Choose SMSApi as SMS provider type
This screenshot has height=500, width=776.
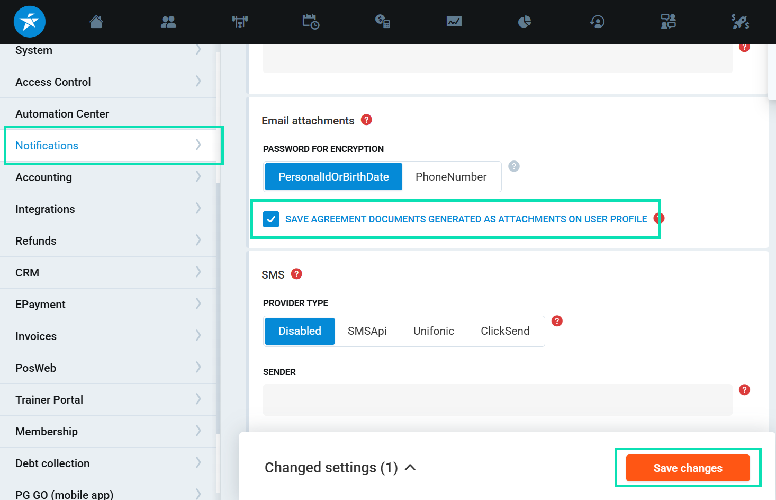coord(367,331)
